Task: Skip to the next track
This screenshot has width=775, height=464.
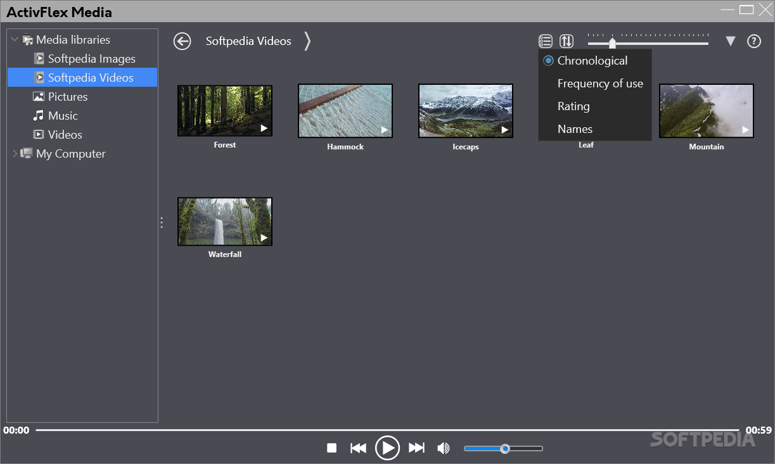Action: coord(416,448)
